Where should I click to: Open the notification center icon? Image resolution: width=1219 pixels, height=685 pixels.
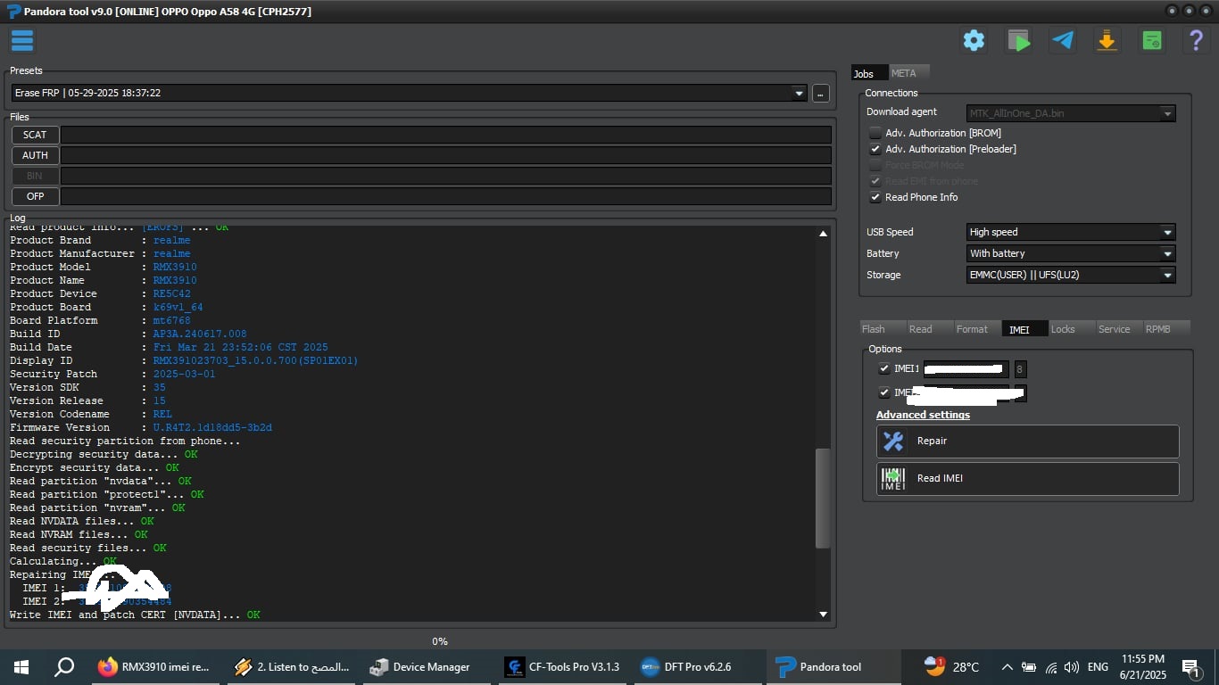pos(1190,667)
